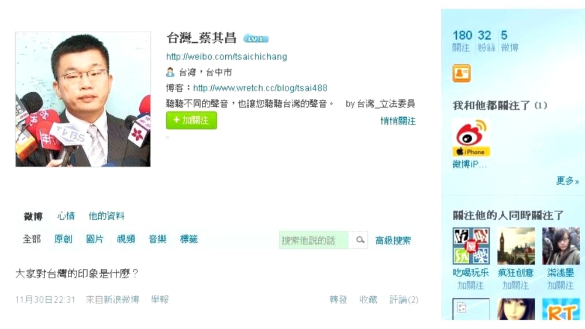Screen dimensions: 585x329
Task: Click 評論(2) on the post
Action: point(404,300)
